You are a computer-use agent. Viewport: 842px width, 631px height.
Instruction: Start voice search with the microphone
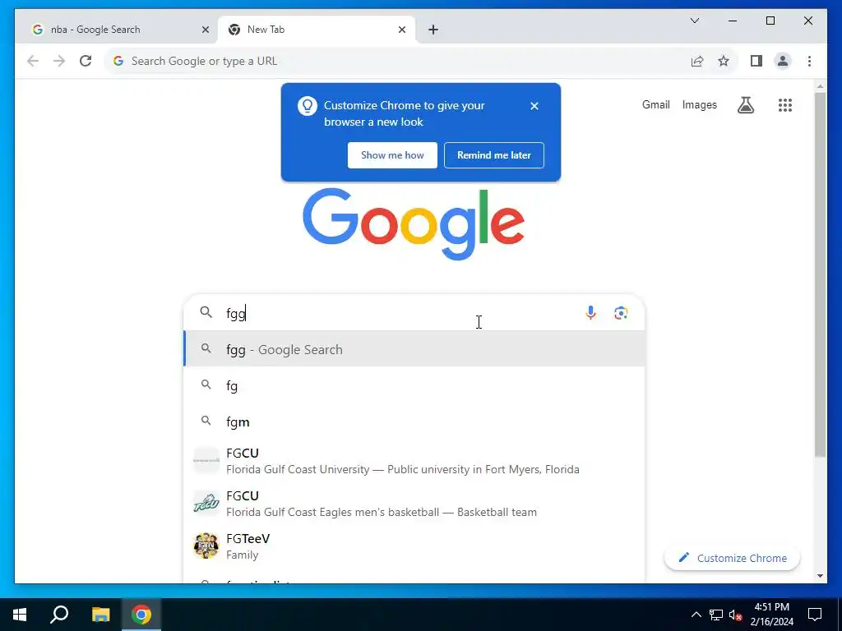pyautogui.click(x=590, y=313)
